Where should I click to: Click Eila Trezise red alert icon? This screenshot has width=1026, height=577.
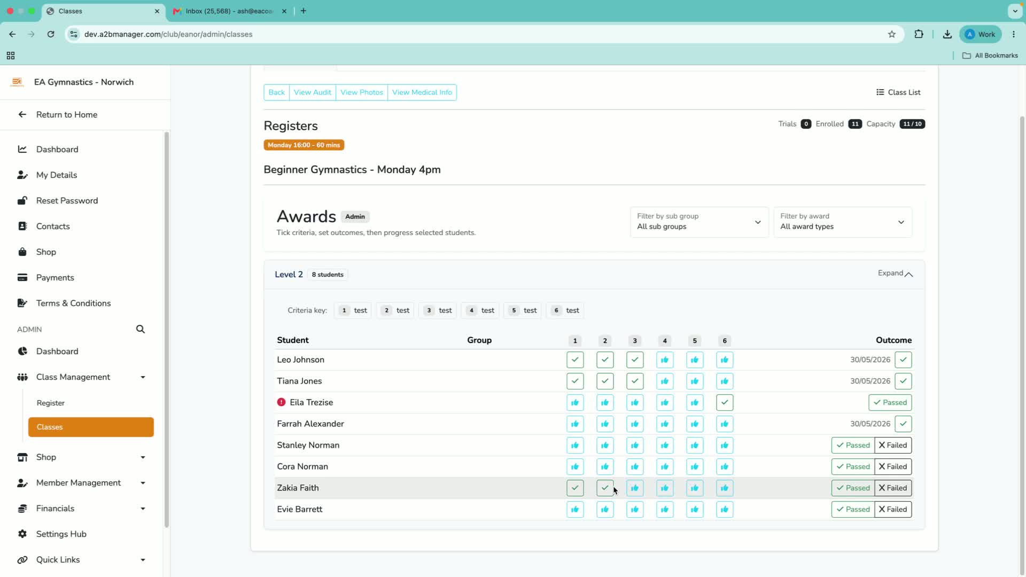point(281,402)
